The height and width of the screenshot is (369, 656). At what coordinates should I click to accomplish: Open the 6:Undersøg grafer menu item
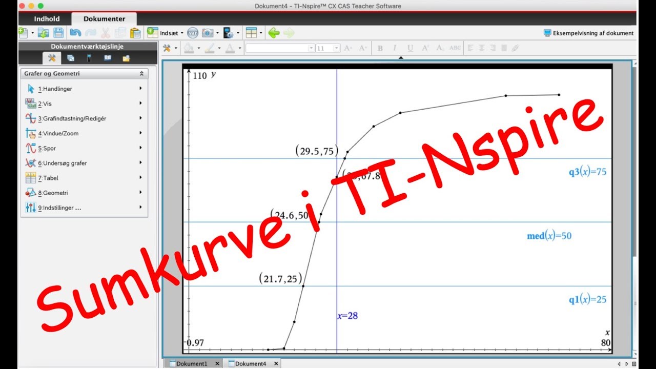[x=84, y=163]
